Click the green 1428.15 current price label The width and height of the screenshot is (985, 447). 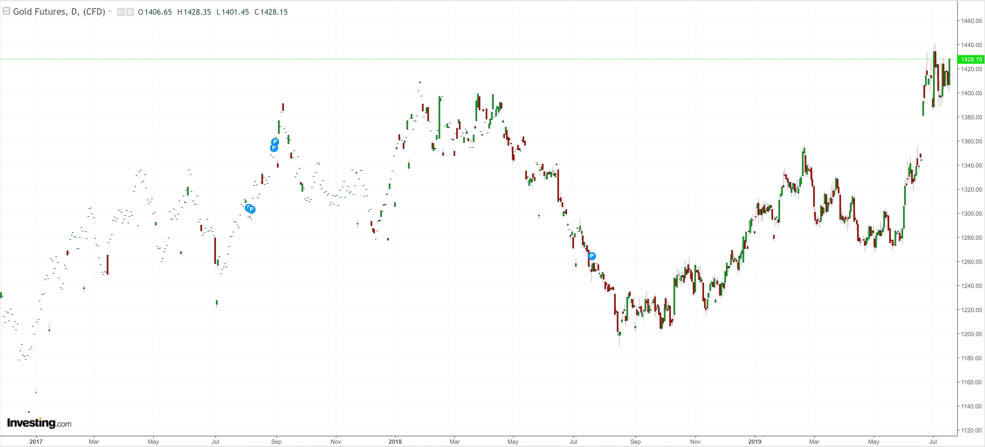coord(971,59)
